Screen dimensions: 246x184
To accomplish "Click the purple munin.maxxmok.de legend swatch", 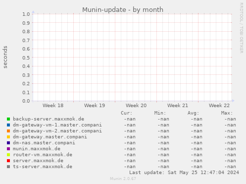I will pyautogui.click(x=8, y=149).
